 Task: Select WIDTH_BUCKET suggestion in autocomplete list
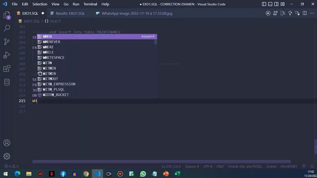click(97, 94)
